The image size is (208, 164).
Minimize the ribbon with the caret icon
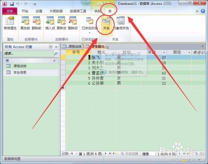(x=197, y=11)
